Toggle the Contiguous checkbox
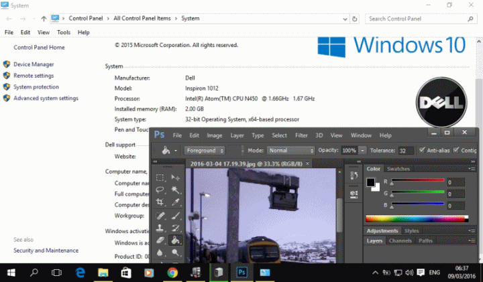Screen dimensions: 483x282 456,150
